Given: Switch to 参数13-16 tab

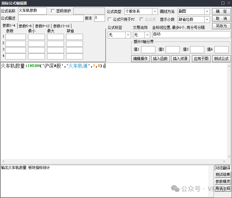Looking at the screenshot, I should tap(62, 26).
